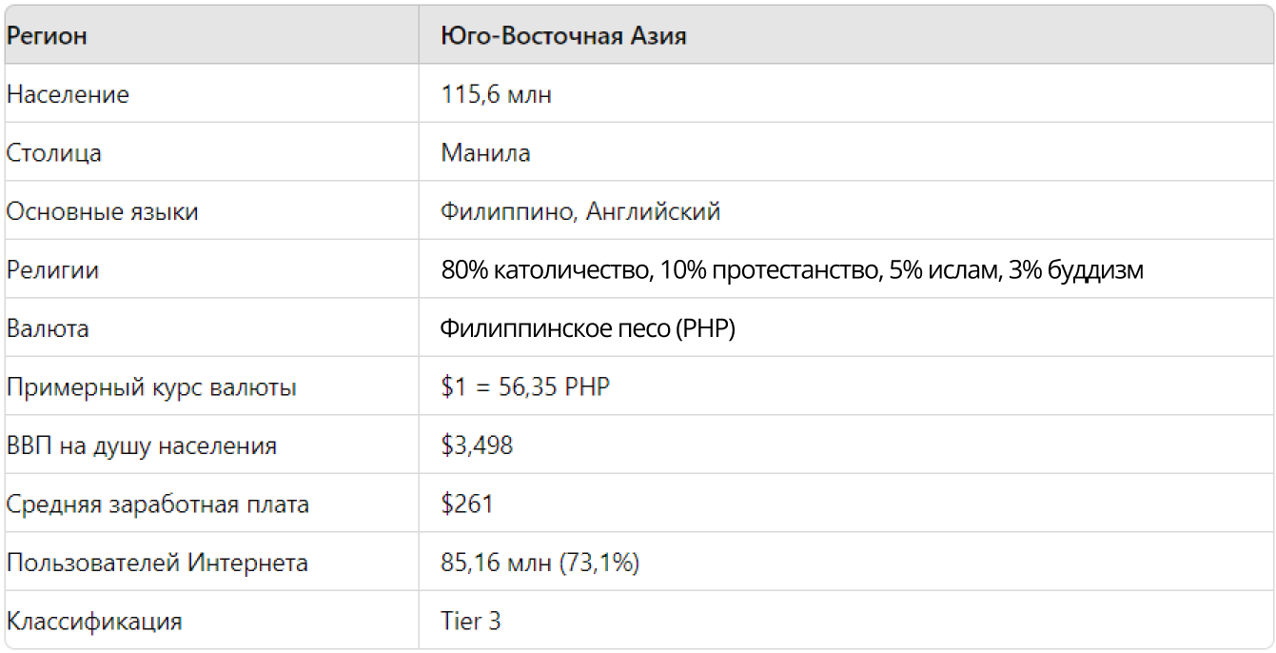Image resolution: width=1276 pixels, height=653 pixels.
Task: Select the $1 = 56,35 PHP value
Action: click(525, 388)
